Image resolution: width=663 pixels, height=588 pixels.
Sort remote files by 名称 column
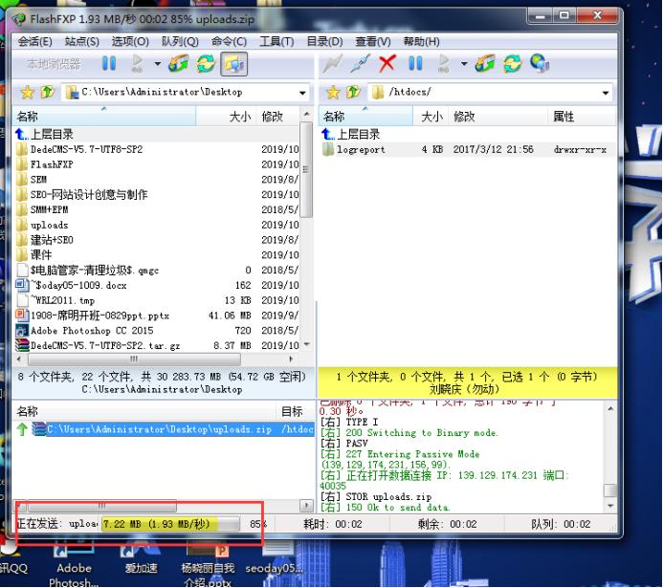[x=366, y=117]
